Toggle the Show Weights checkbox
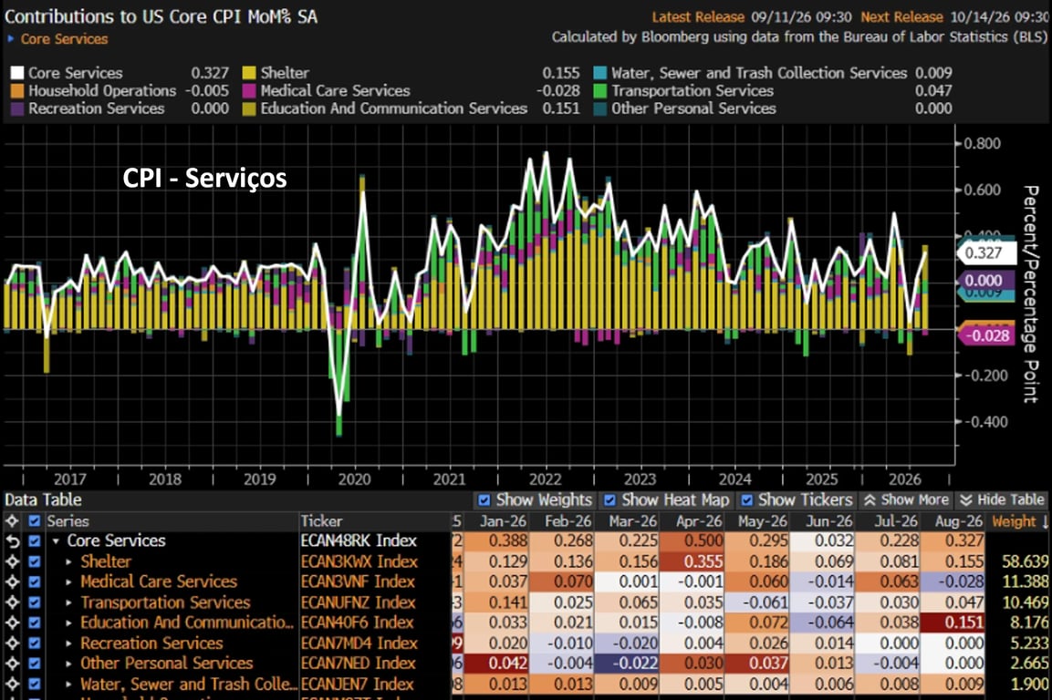This screenshot has width=1052, height=700. point(484,500)
